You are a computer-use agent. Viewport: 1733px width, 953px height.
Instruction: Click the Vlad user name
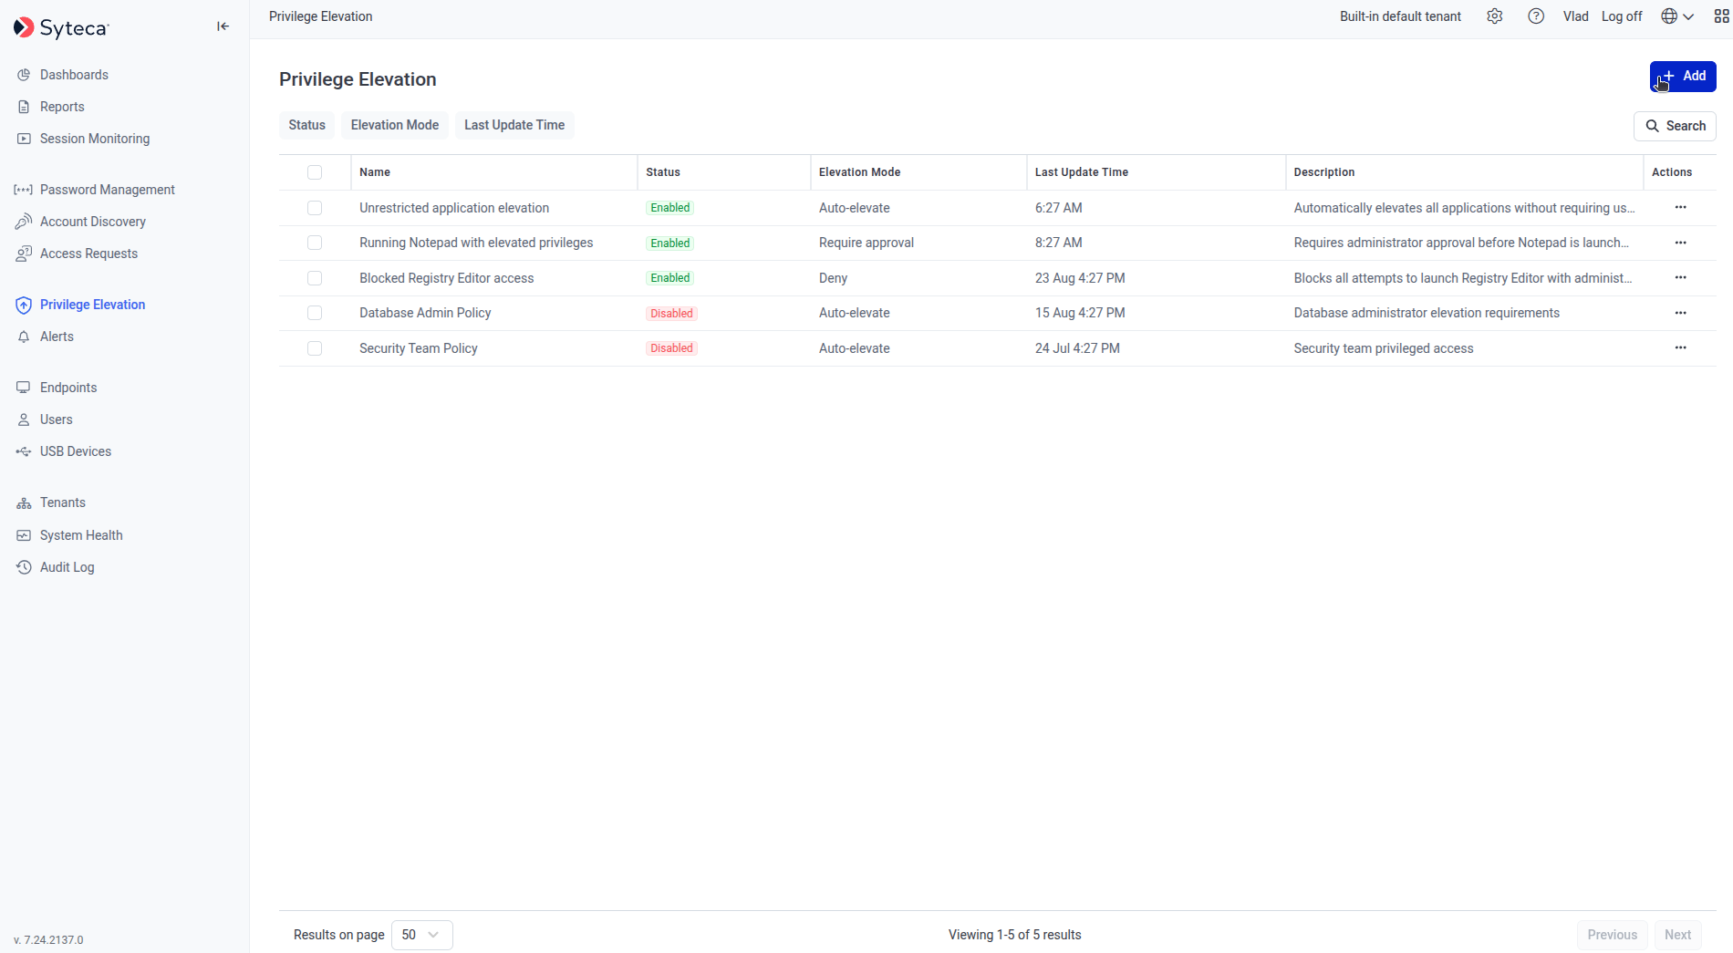(1575, 16)
